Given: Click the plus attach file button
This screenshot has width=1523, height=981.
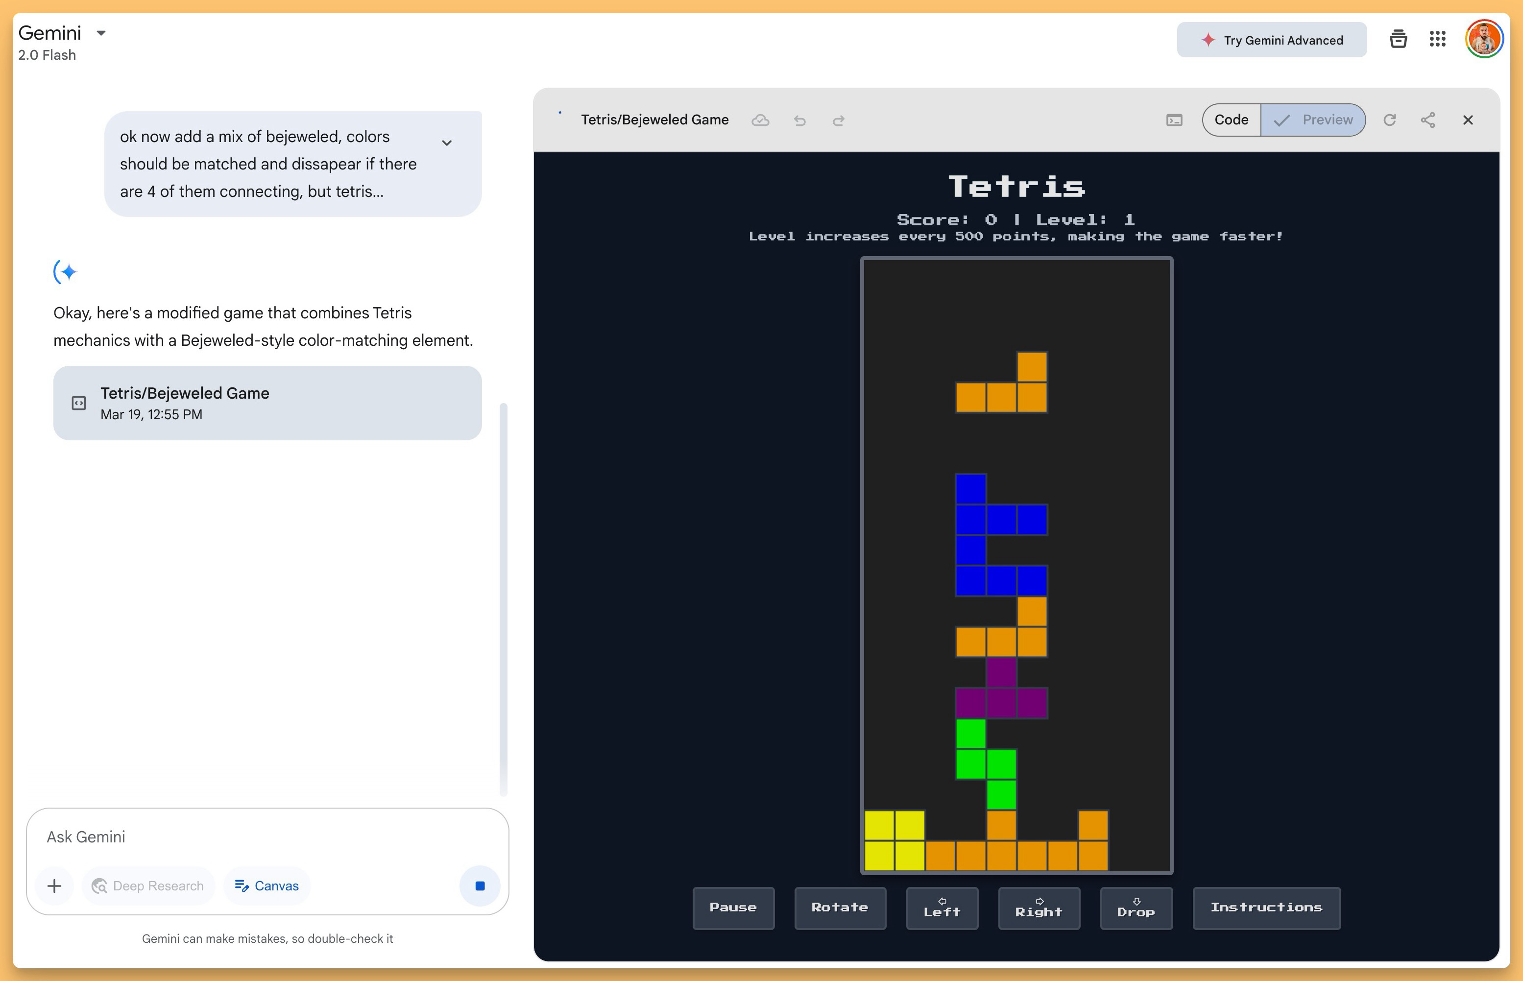Looking at the screenshot, I should [55, 885].
